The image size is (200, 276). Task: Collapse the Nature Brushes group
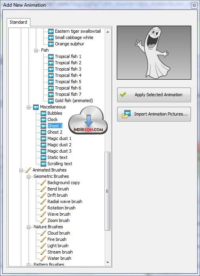point(28,228)
